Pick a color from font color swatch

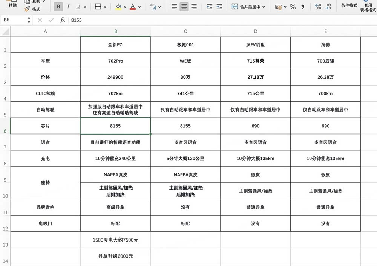pyautogui.click(x=133, y=6)
